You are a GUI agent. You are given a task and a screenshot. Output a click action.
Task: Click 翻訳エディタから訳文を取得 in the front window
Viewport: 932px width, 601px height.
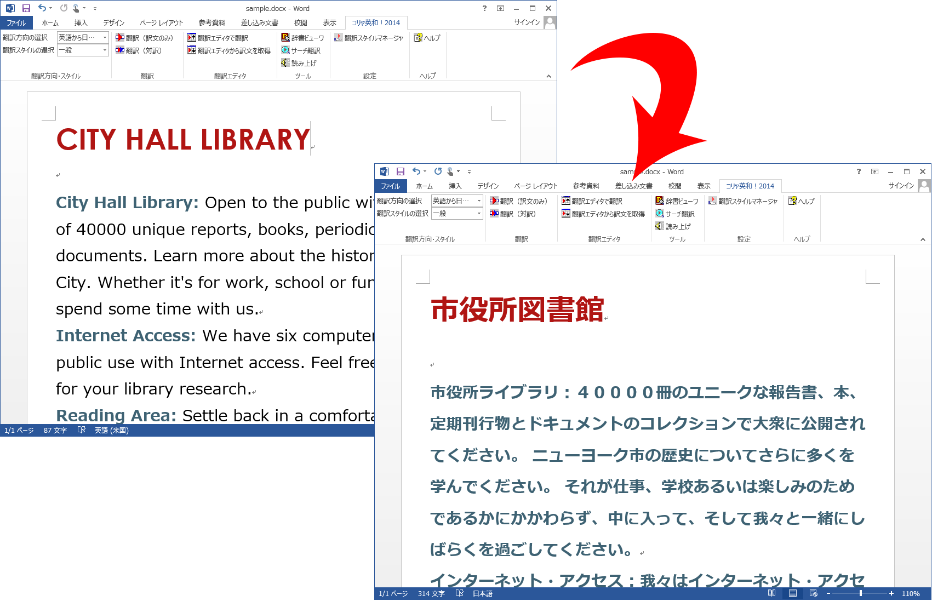point(603,214)
